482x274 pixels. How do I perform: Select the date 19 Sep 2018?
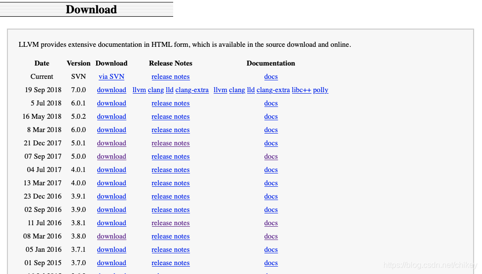(43, 90)
